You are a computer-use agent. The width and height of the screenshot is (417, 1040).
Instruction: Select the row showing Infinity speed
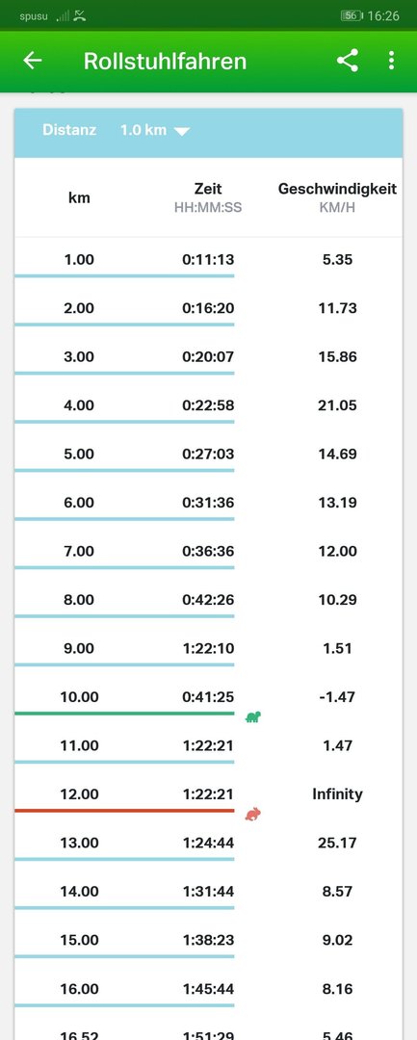[208, 793]
